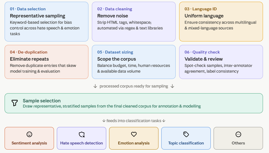Viewport: 269px width, 153px height.
Task: Click the smiley face Sentiment analysis icon
Action: pyautogui.click(x=29, y=134)
